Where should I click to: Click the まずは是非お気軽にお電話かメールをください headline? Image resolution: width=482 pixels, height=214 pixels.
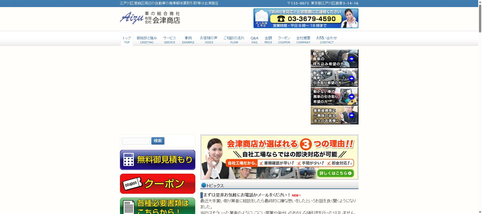tap(247, 195)
